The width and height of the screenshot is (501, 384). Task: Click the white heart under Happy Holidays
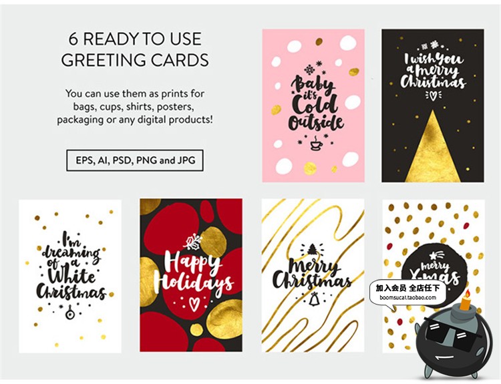point(193,304)
